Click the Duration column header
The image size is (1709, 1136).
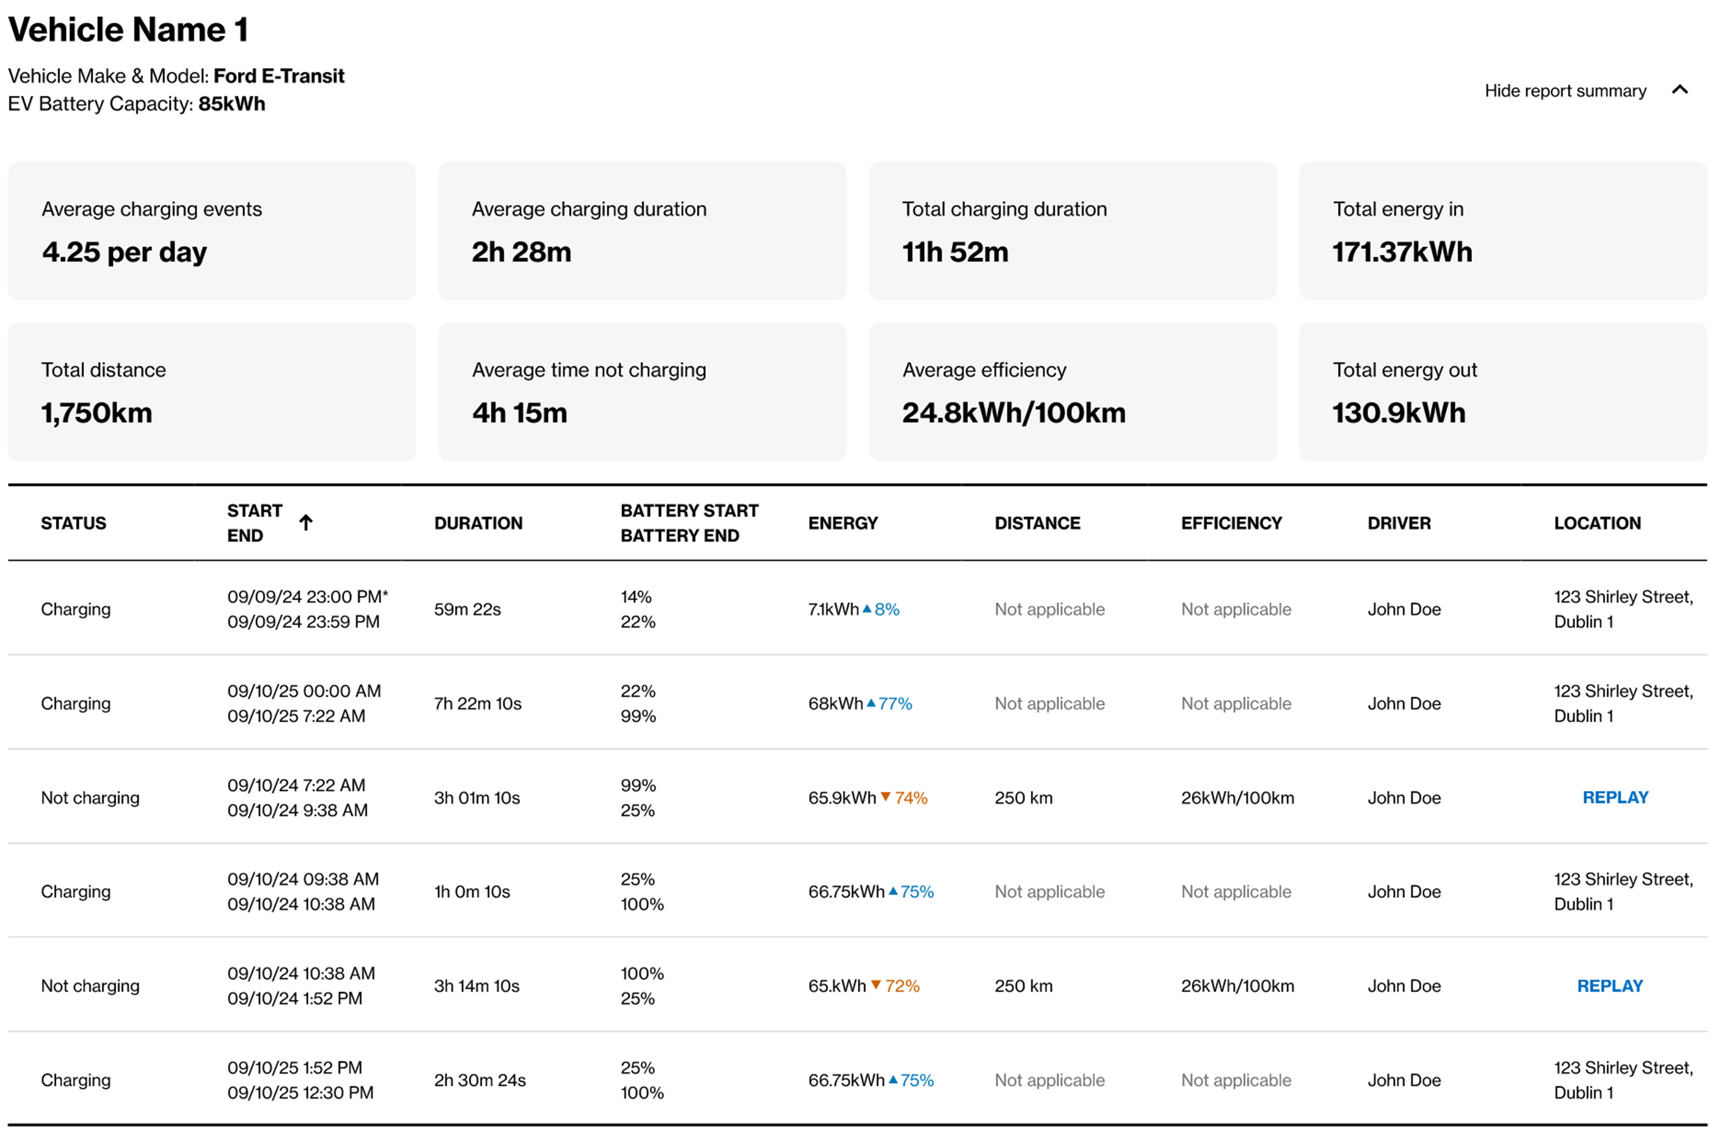[x=478, y=523]
